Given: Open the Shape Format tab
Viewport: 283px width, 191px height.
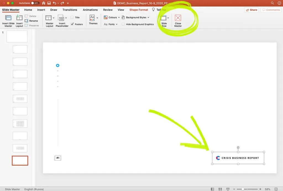Looking at the screenshot, I should (x=139, y=10).
